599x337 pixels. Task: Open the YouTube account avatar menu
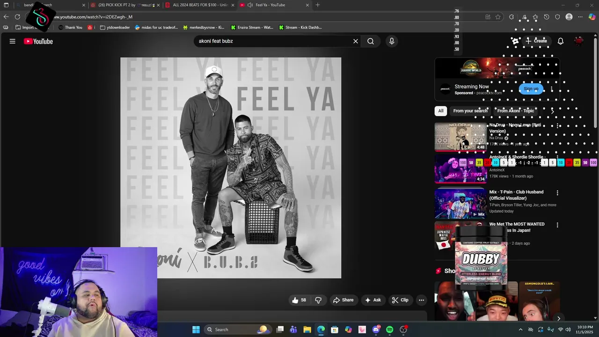click(x=579, y=41)
